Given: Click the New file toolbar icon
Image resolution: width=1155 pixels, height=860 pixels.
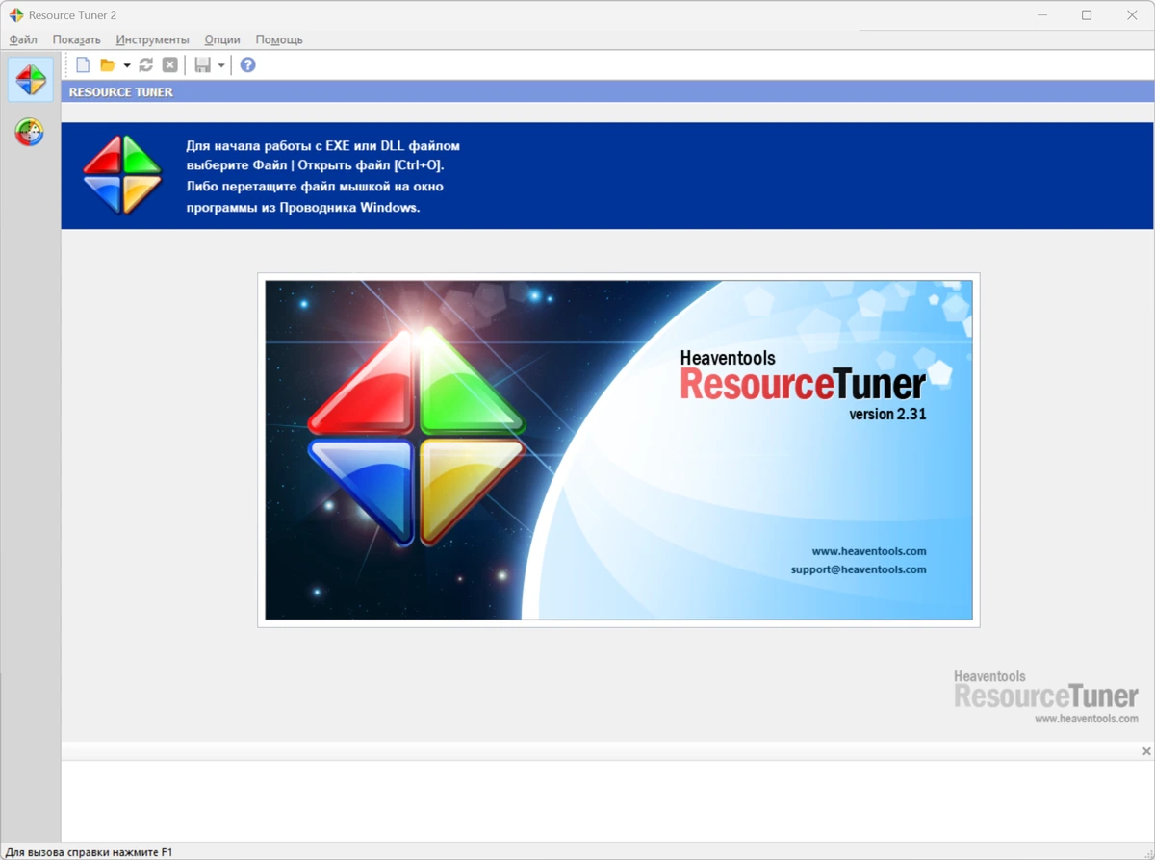Looking at the screenshot, I should click(x=83, y=64).
